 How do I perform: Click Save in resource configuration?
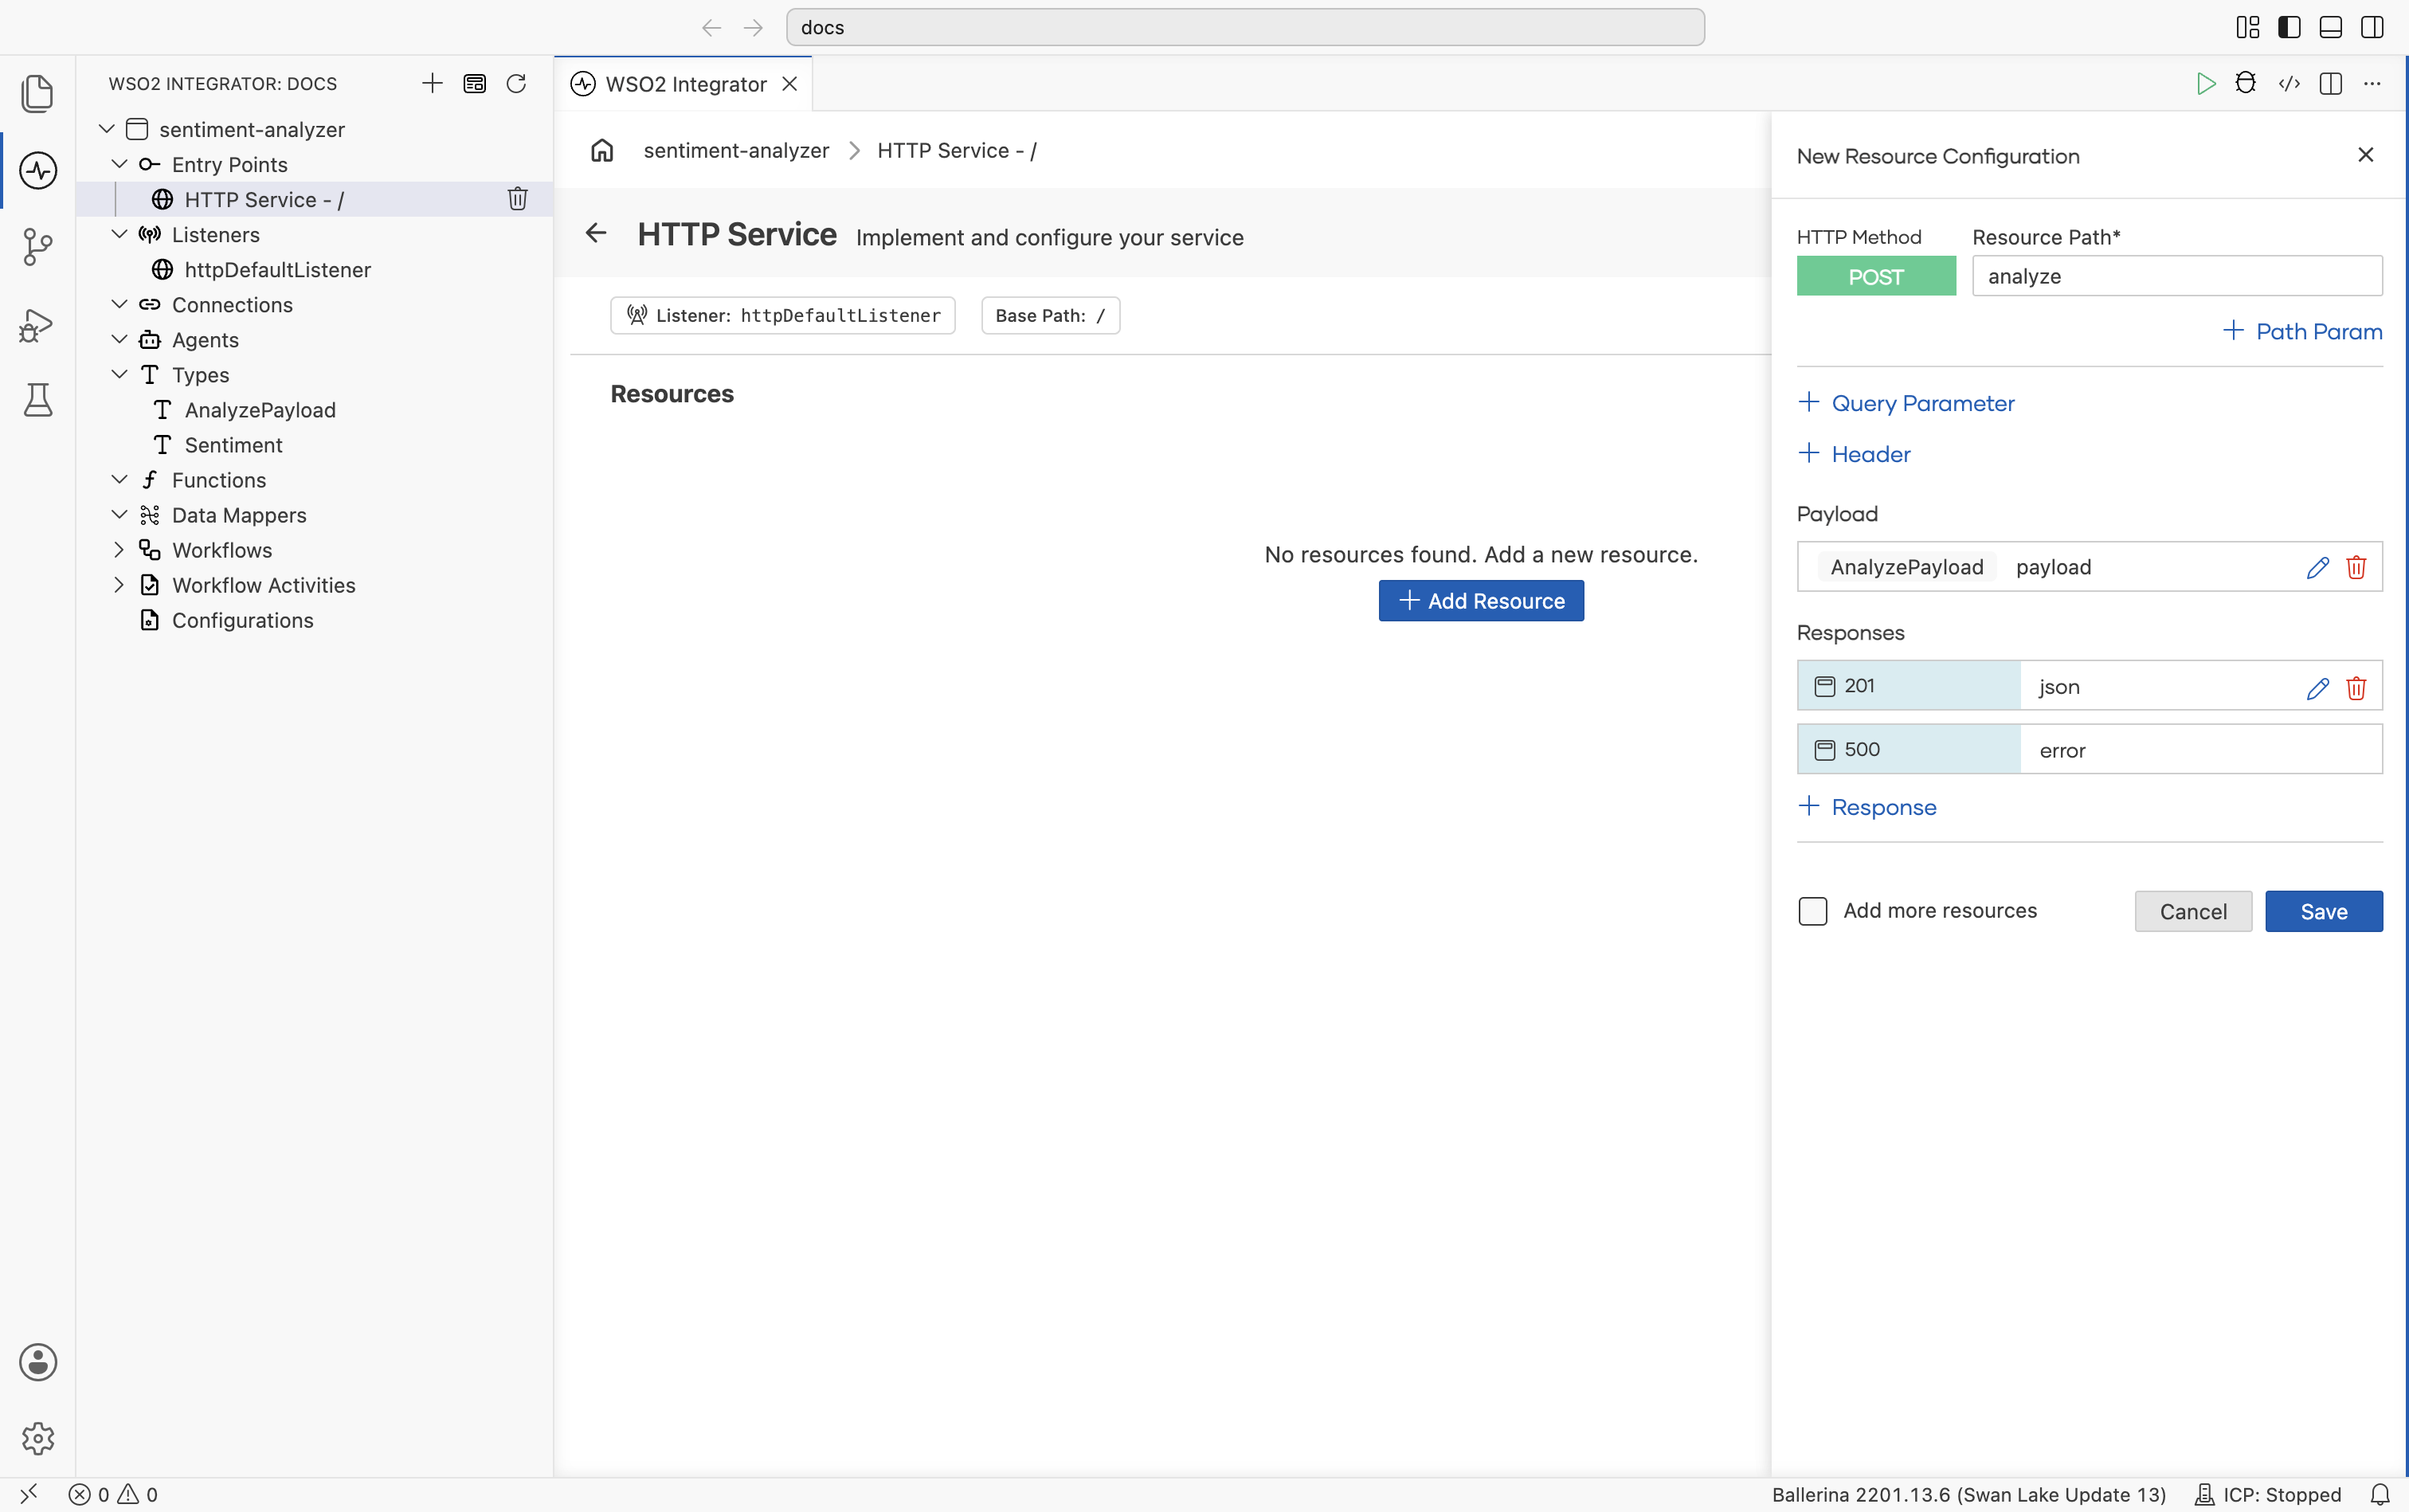tap(2323, 911)
